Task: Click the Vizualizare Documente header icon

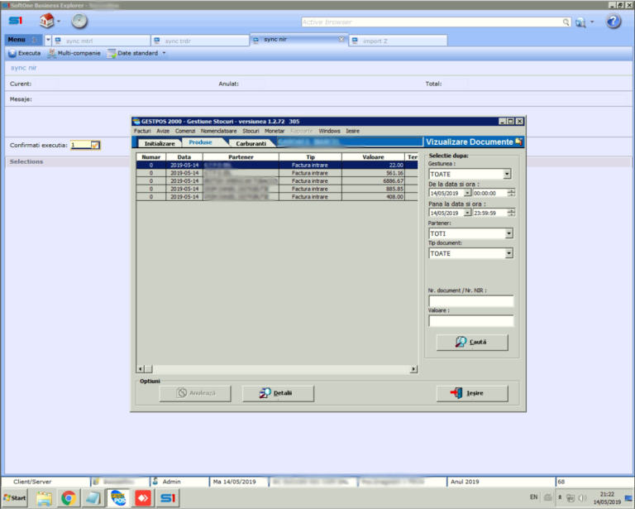Action: [518, 142]
